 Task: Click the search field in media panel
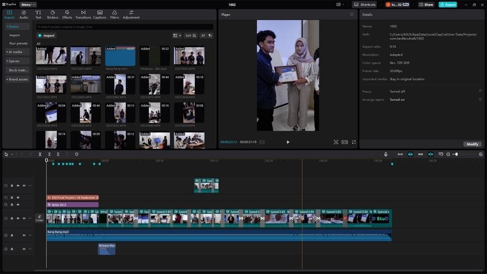125,27
